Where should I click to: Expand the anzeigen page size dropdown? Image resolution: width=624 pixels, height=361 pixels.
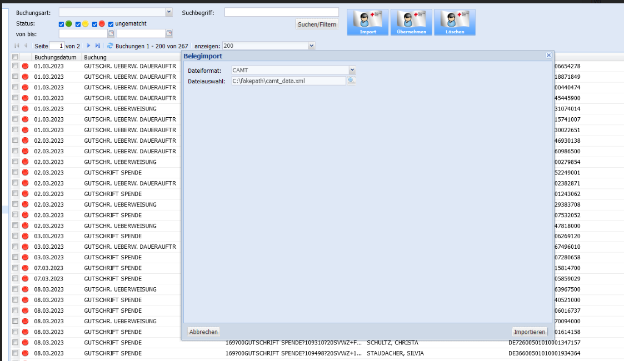pos(311,46)
